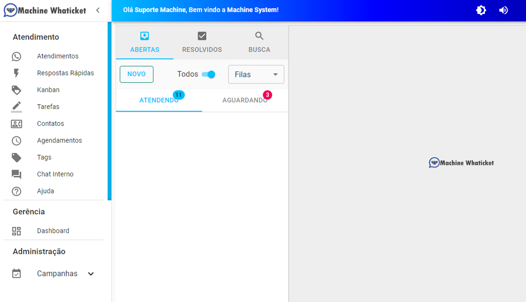Click the volume speaker icon

coord(504,10)
